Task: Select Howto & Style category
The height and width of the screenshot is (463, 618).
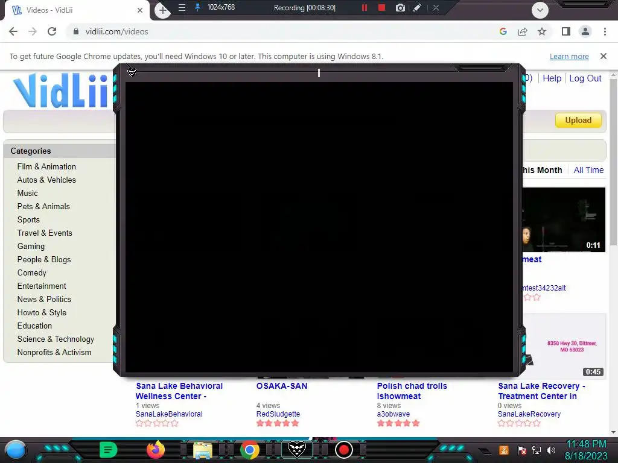Action: click(x=42, y=313)
